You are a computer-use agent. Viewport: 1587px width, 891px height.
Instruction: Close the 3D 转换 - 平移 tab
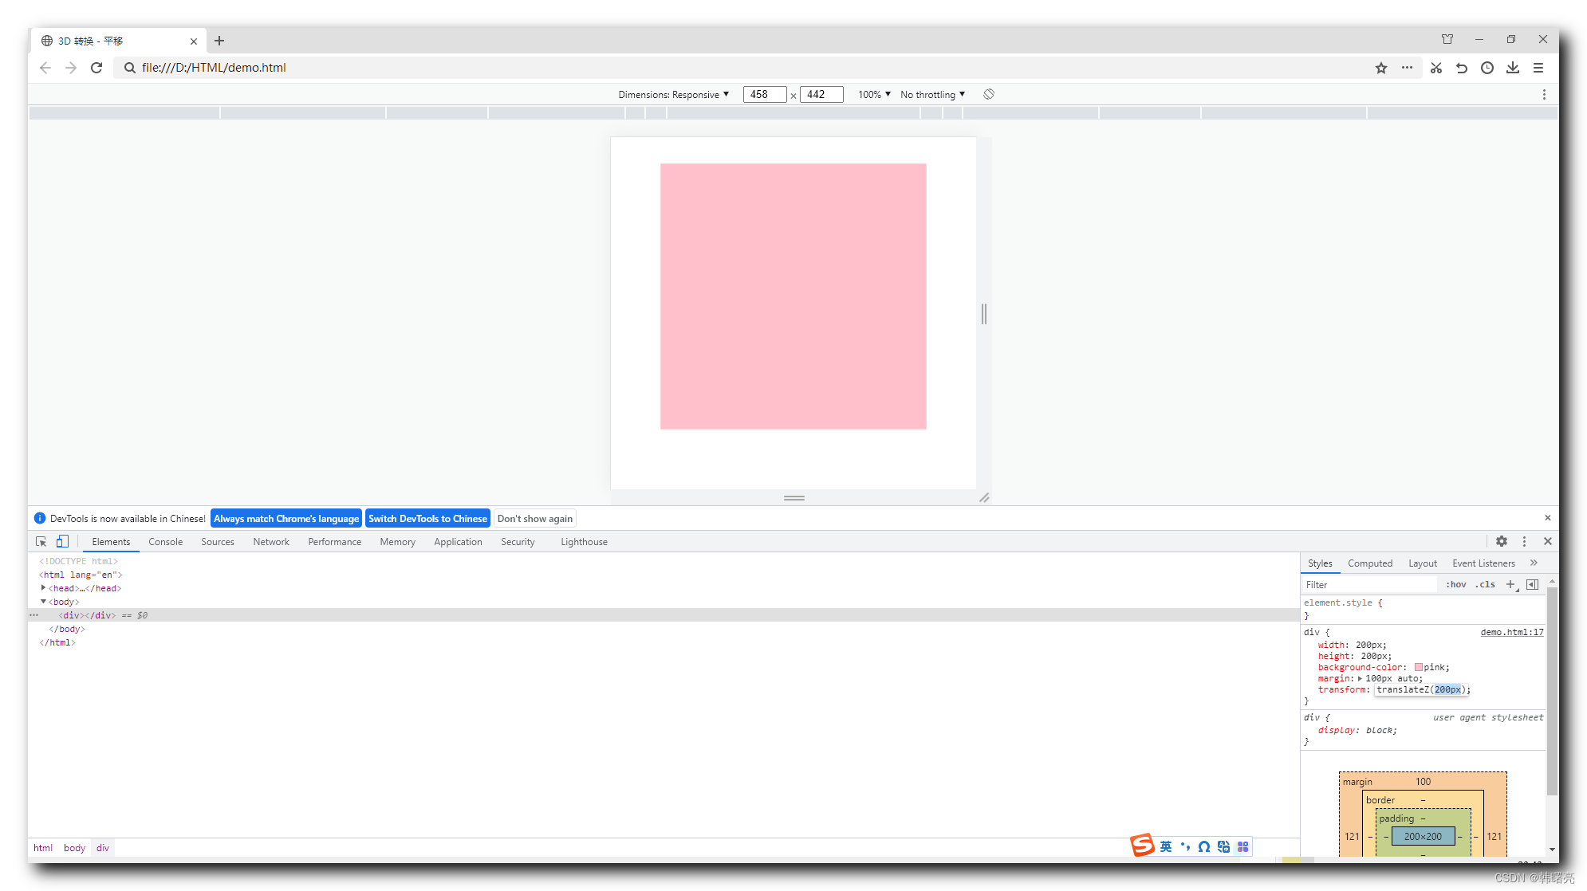(194, 41)
